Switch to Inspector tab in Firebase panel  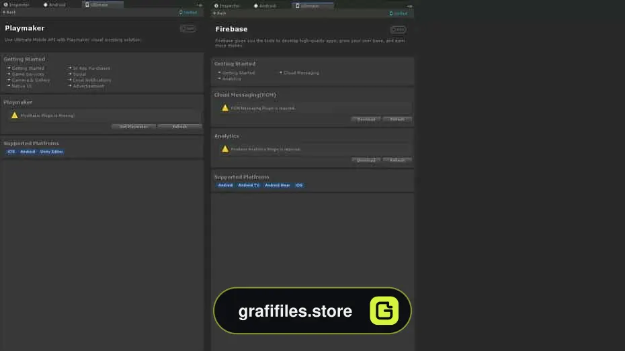226,6
